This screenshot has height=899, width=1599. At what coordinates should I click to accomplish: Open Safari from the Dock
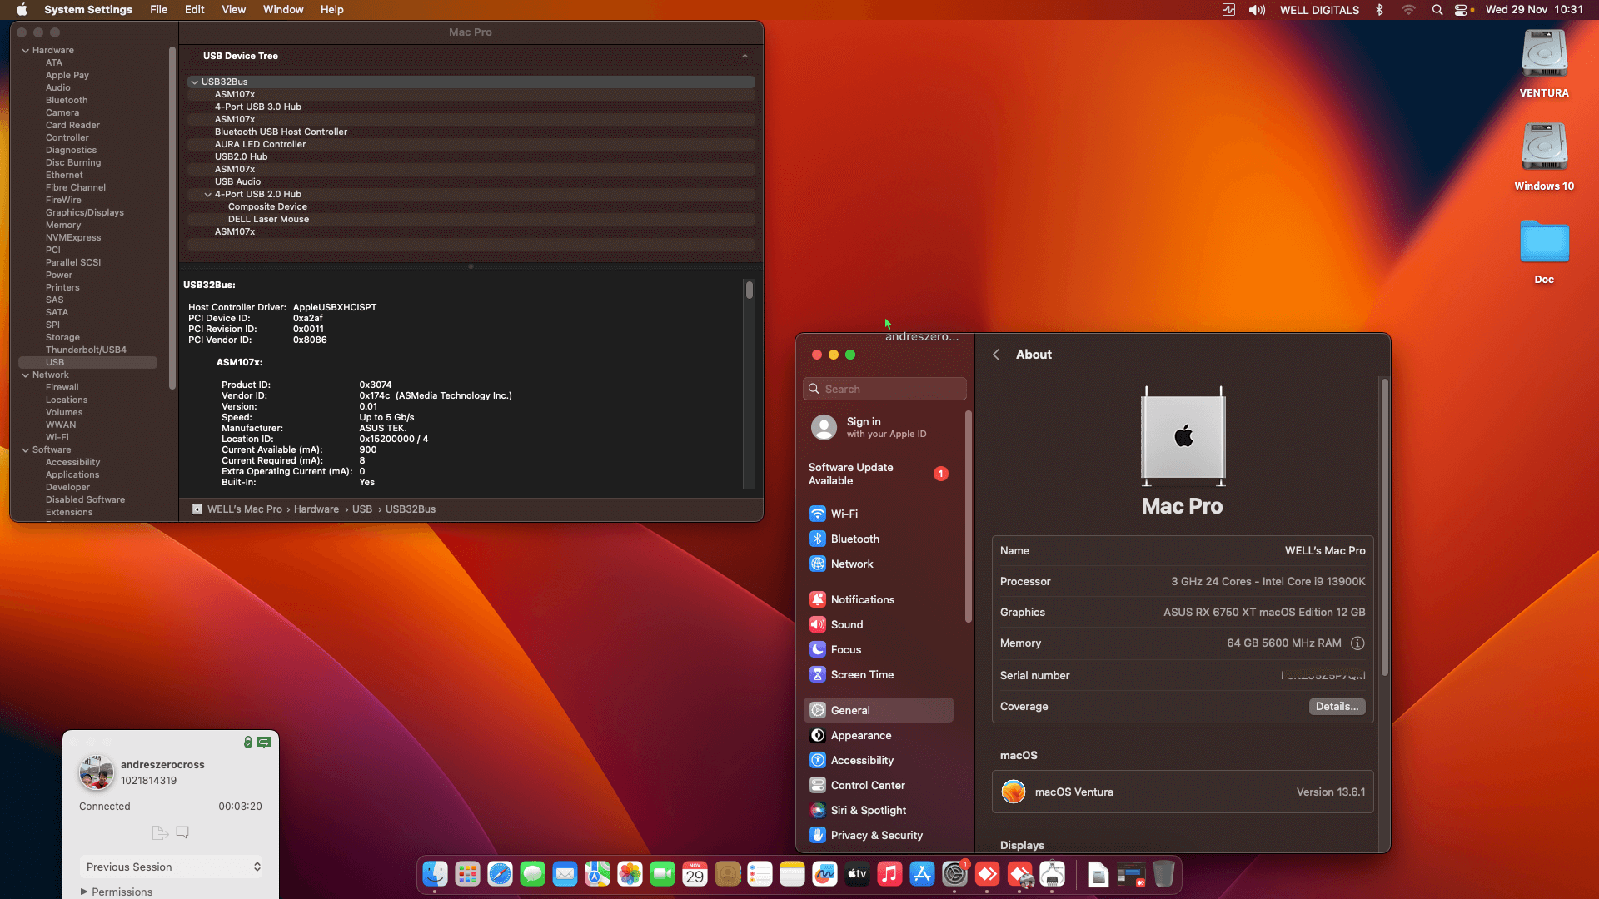[x=500, y=874]
